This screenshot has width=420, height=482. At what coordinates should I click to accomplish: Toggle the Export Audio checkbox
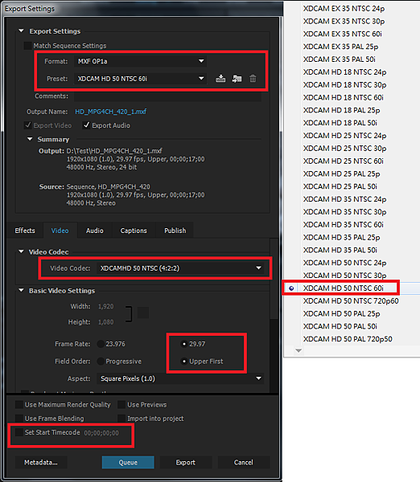pos(86,125)
